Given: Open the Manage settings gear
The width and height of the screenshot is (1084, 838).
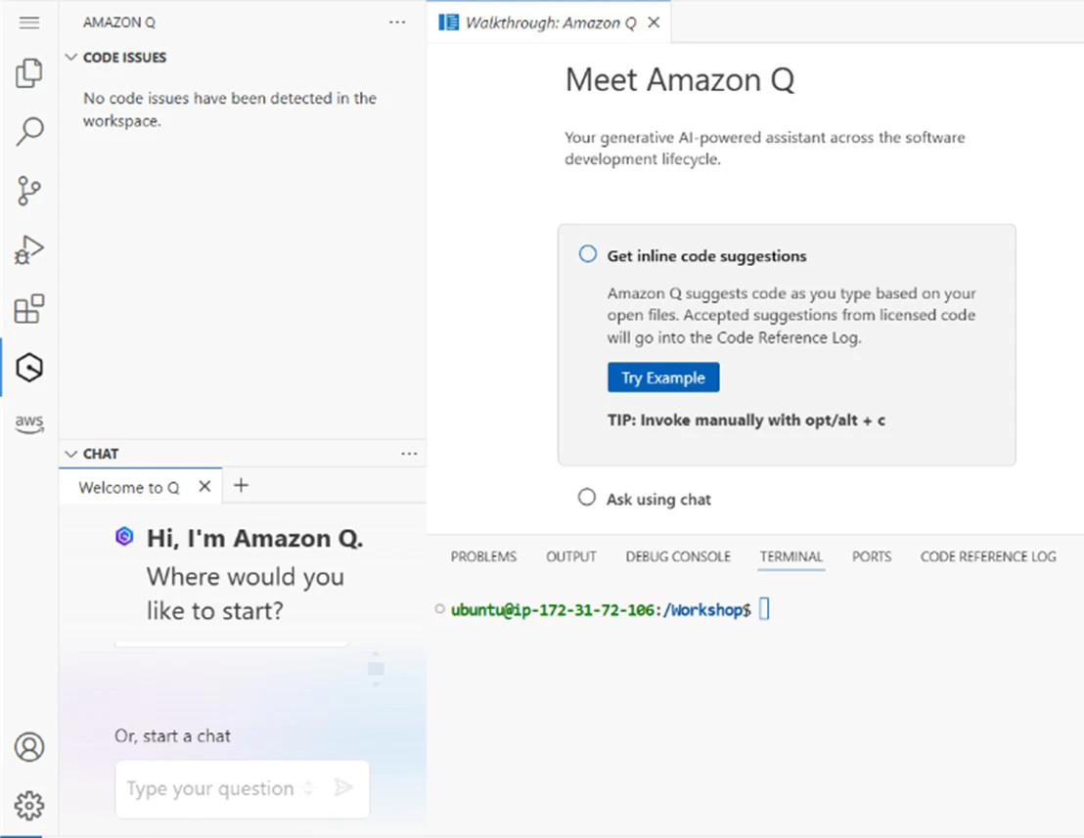Looking at the screenshot, I should [29, 806].
